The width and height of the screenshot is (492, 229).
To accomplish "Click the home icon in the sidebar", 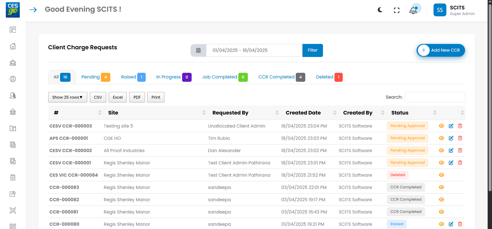I will click(x=13, y=46).
